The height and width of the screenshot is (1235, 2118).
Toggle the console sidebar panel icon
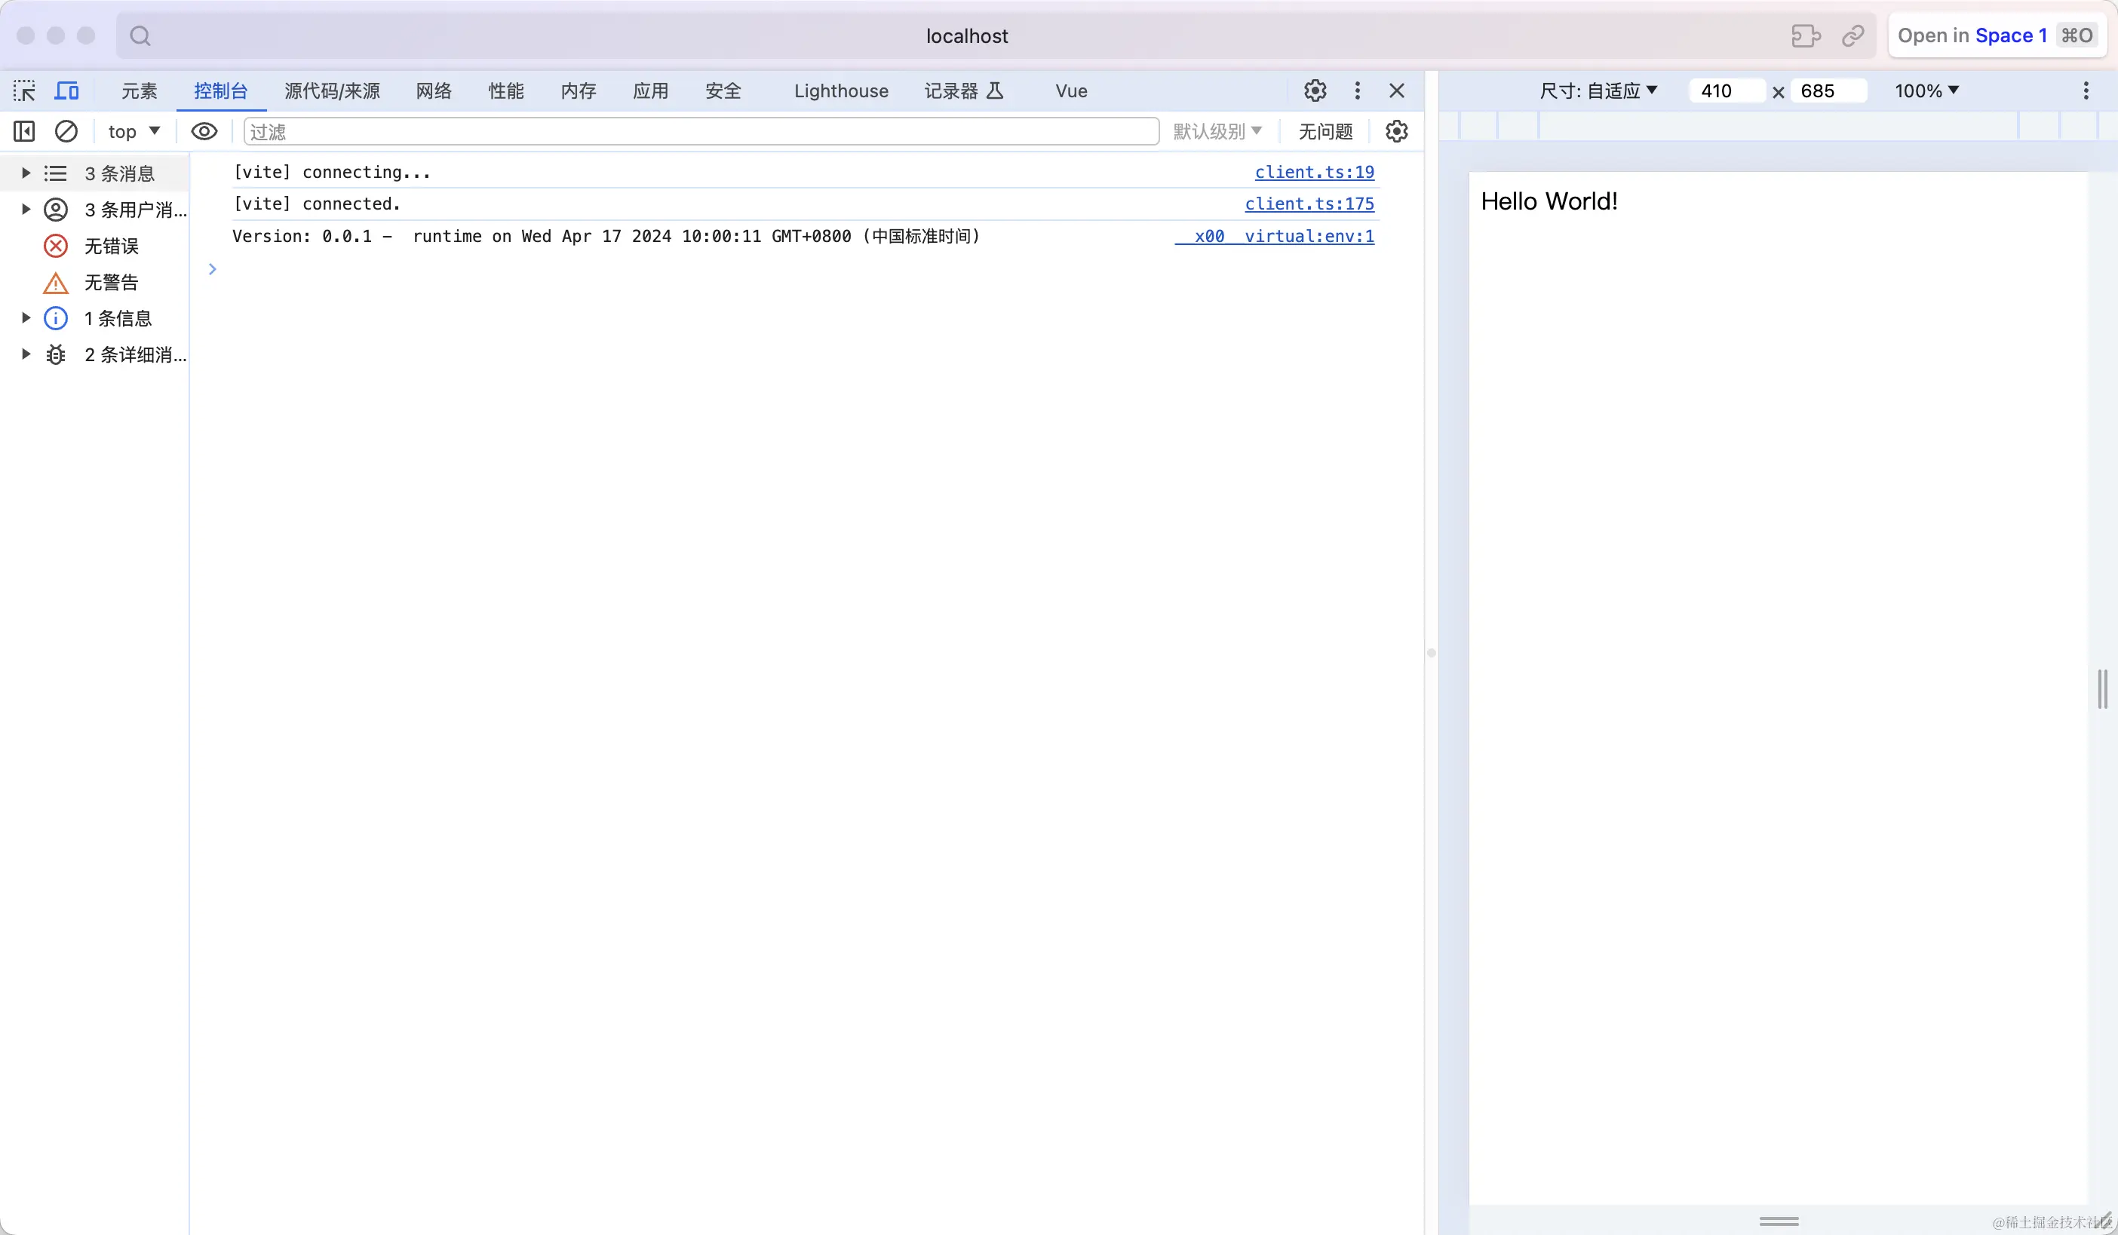click(24, 131)
